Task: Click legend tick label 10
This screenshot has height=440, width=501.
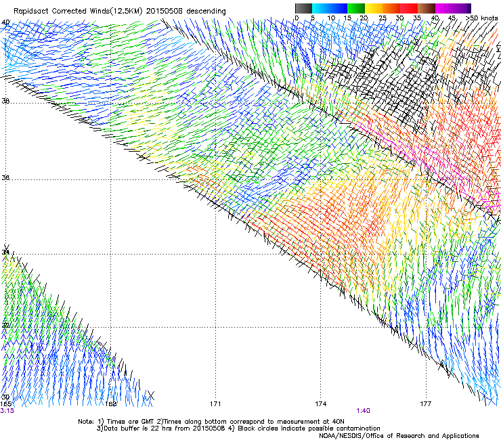Action: [331, 18]
